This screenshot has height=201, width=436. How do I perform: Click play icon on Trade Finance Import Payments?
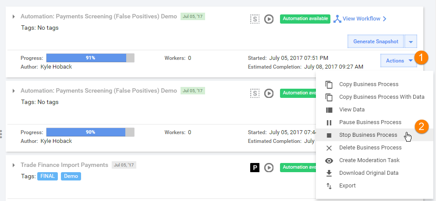click(269, 167)
